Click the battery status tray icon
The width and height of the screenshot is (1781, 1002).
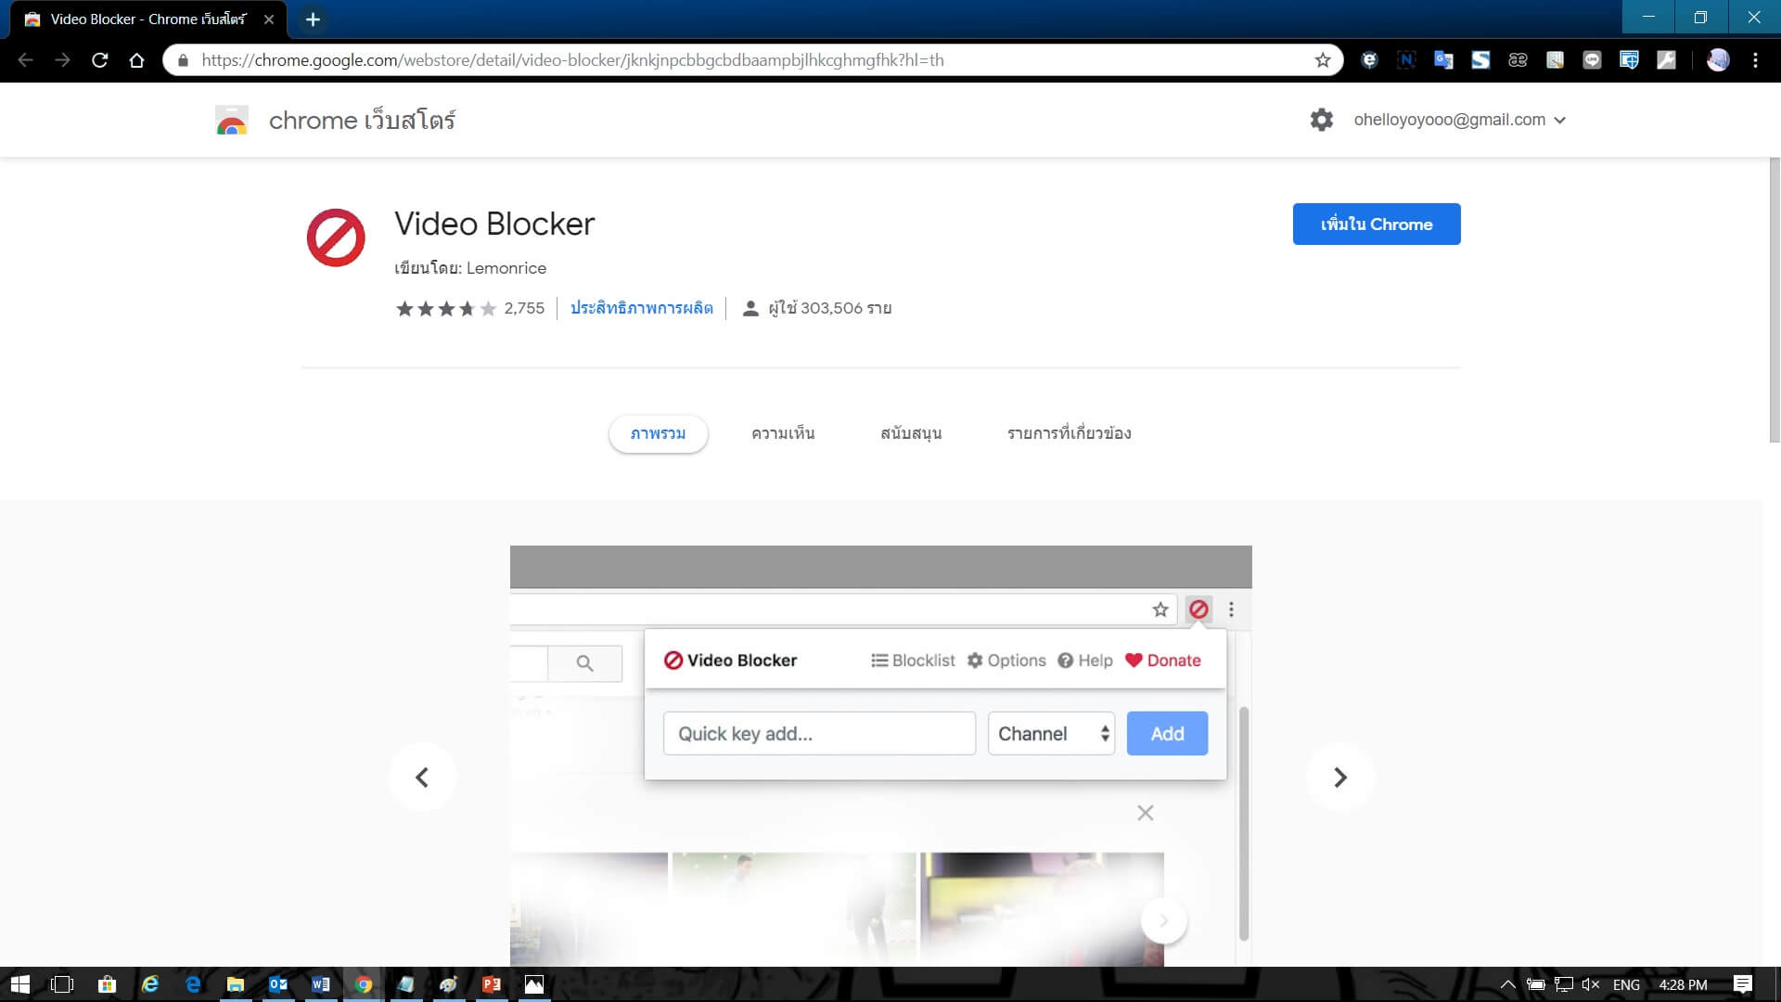1535,984
